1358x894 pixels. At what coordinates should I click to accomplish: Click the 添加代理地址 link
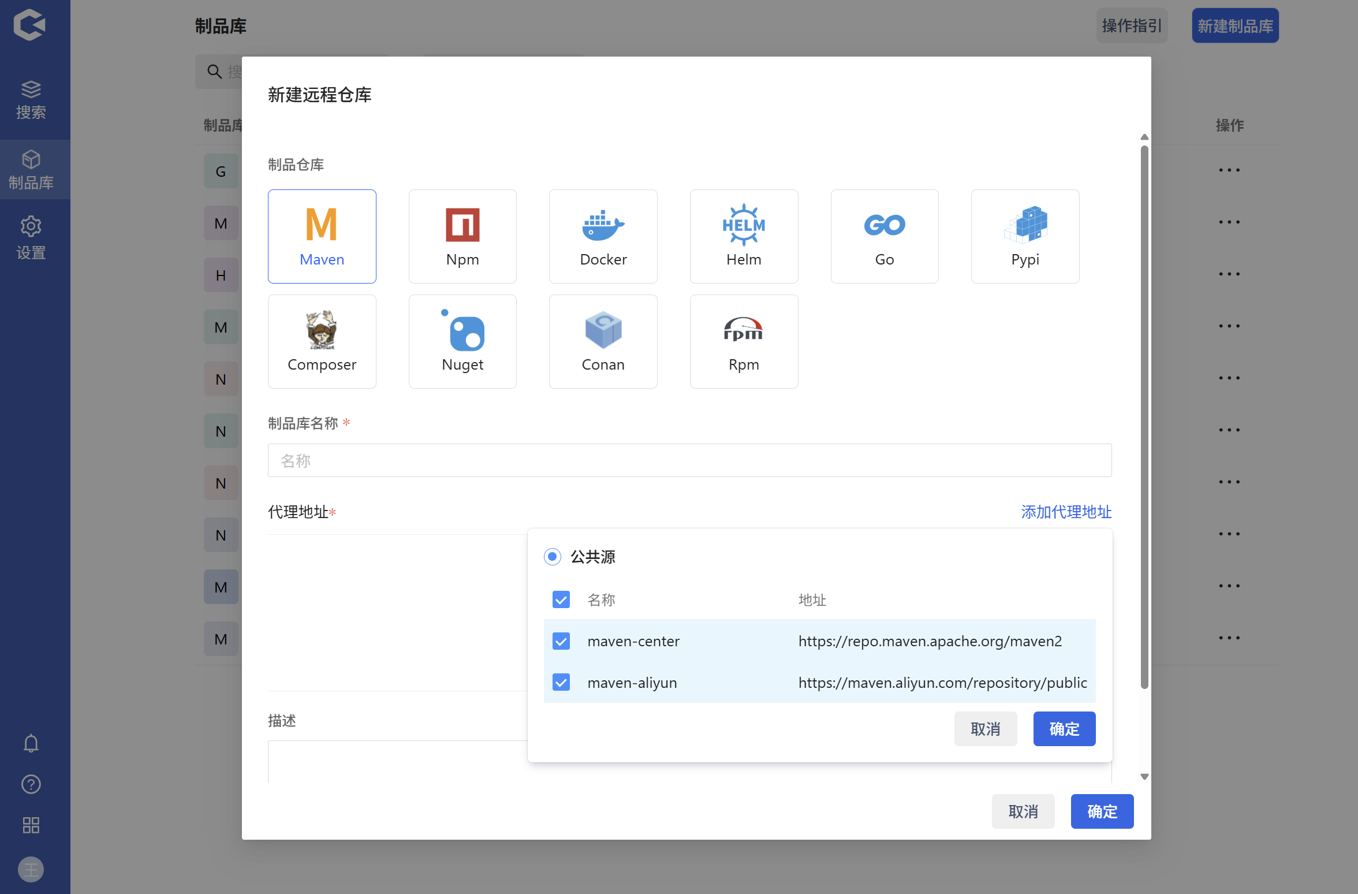point(1066,512)
